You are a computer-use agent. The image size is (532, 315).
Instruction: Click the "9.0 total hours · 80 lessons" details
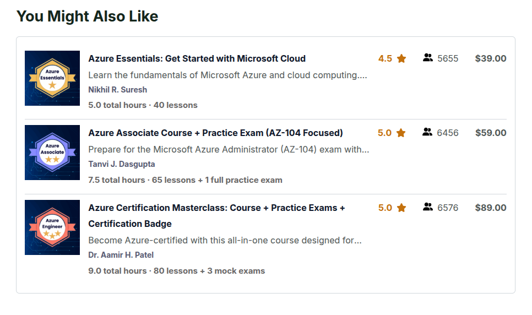tap(176, 271)
